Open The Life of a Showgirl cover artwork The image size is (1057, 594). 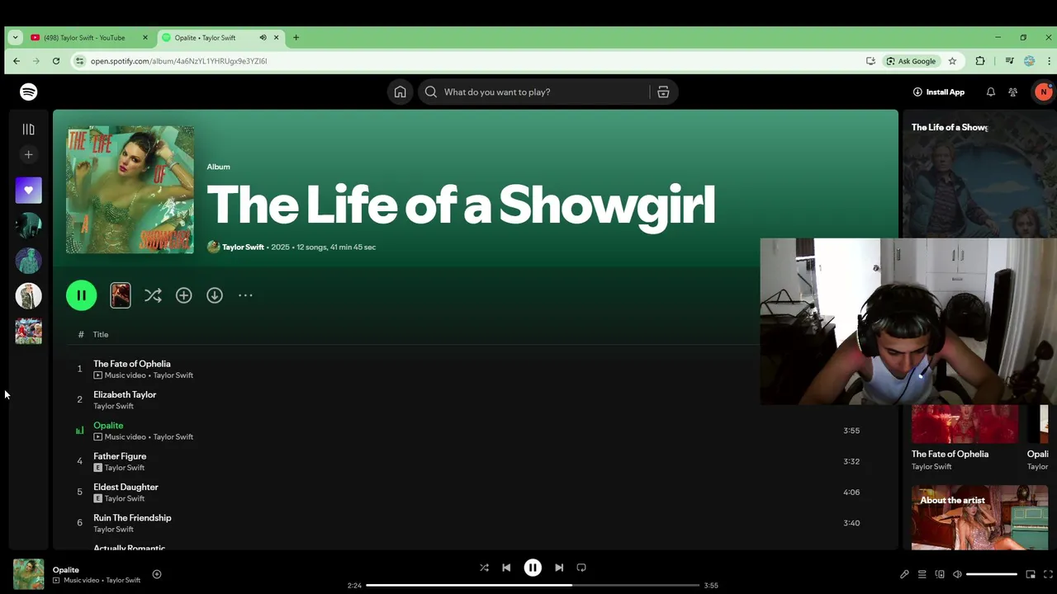(x=130, y=190)
